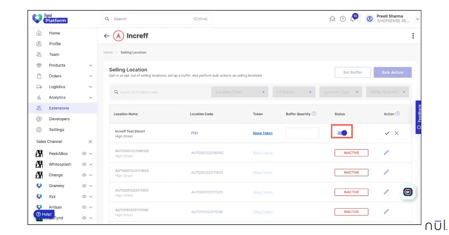Click Preeti Sharma's profile avatar icon

click(x=370, y=19)
